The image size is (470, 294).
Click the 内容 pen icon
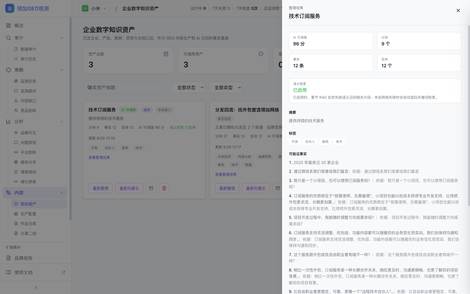tap(8, 193)
